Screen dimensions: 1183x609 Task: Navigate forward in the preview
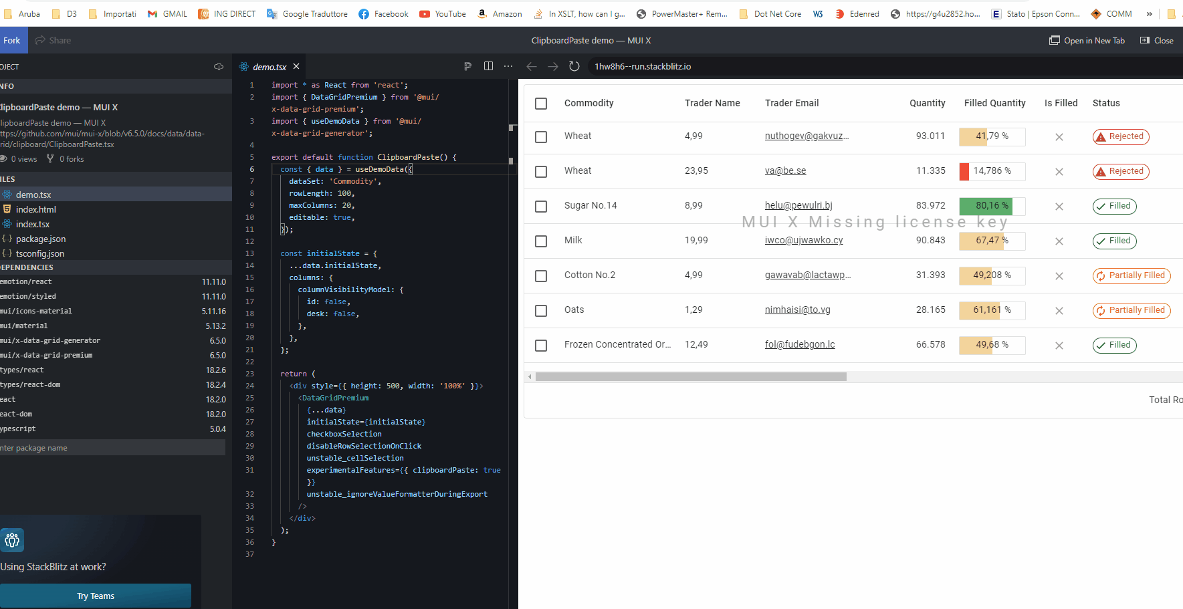pos(552,66)
